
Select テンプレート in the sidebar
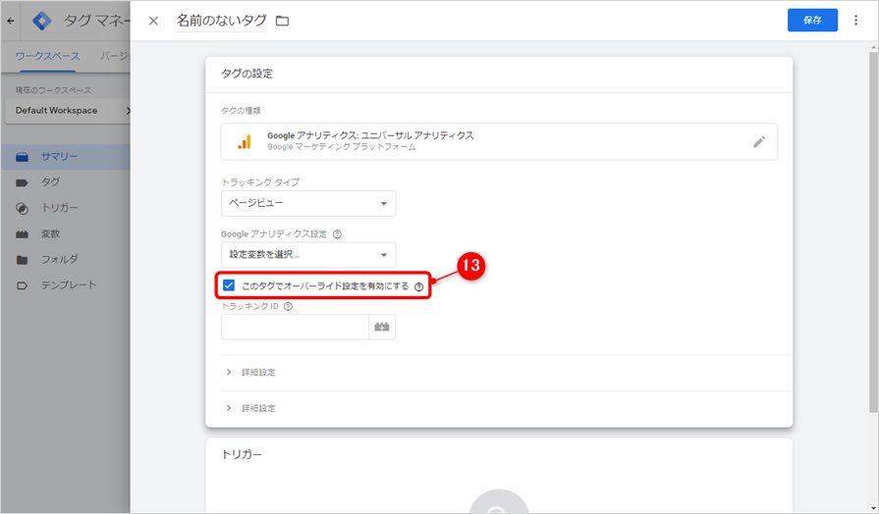66,285
